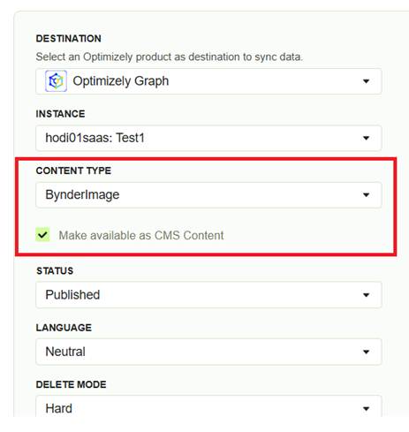Expand the Instance dropdown arrow
409x432 pixels.
point(366,138)
